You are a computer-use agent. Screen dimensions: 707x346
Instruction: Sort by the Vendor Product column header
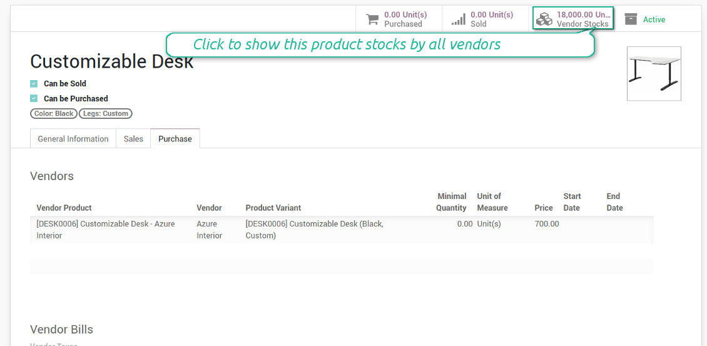tap(64, 208)
